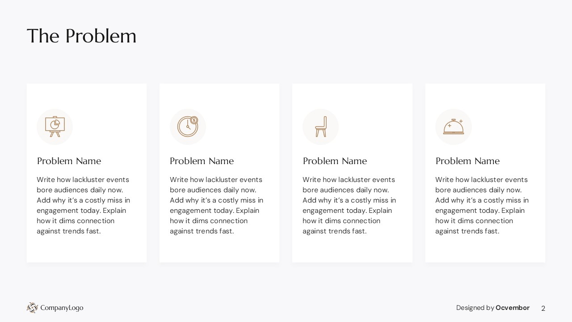Screen dimensions: 572x322
Task: Select the serving cloche dish icon
Action: click(453, 127)
